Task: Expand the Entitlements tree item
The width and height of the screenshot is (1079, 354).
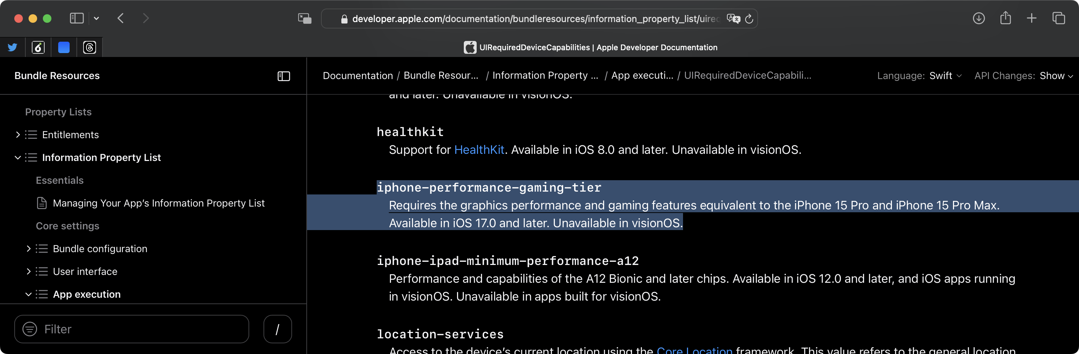Action: (17, 135)
